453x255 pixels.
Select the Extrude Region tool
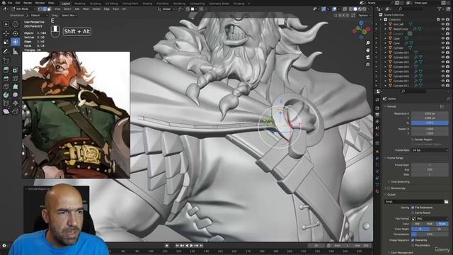(x=6, y=70)
